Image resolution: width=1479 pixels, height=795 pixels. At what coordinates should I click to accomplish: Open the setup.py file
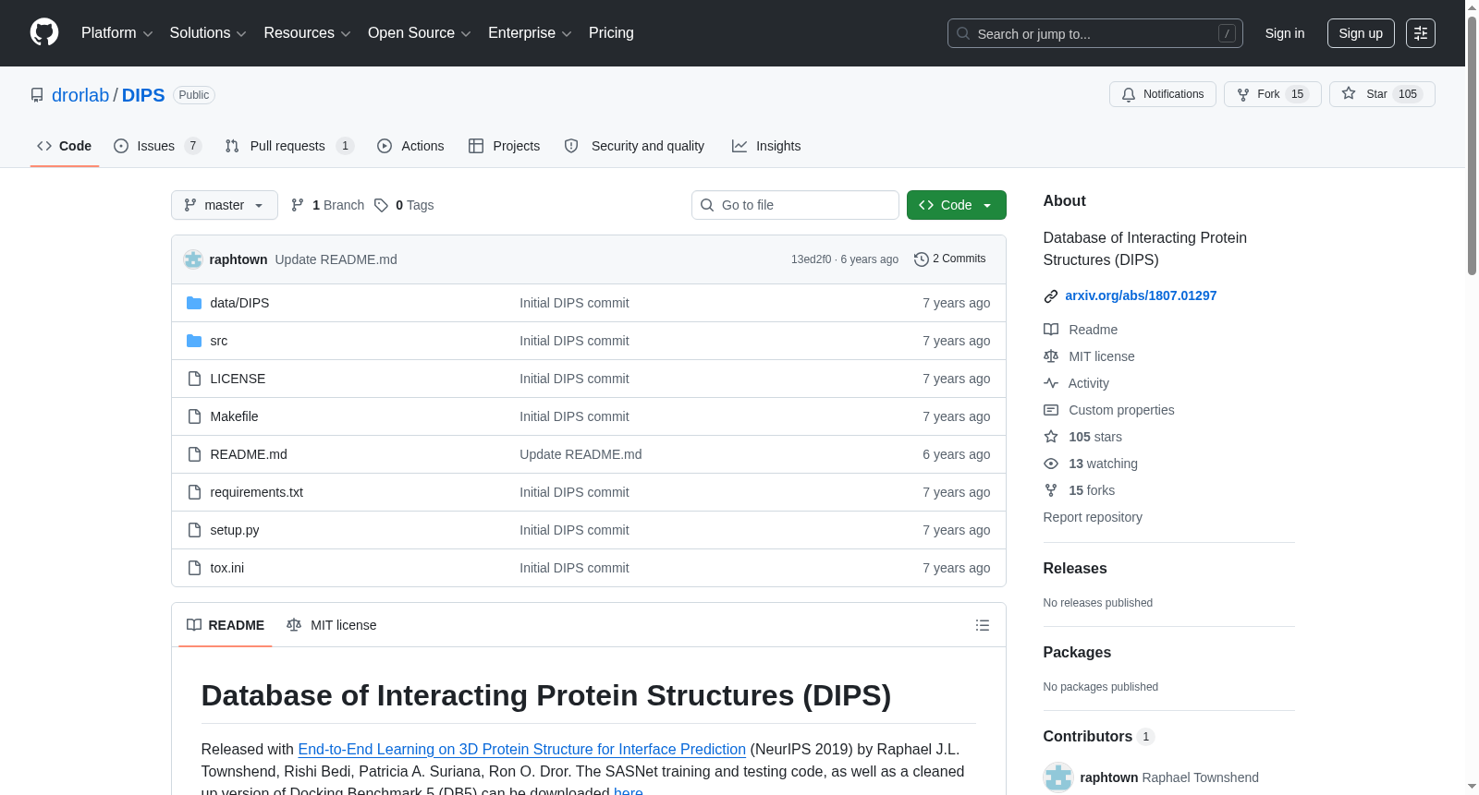pyautogui.click(x=234, y=530)
